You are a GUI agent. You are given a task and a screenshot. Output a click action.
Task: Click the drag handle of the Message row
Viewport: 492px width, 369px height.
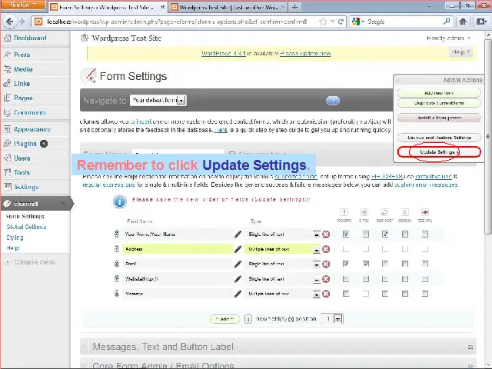pos(117,294)
